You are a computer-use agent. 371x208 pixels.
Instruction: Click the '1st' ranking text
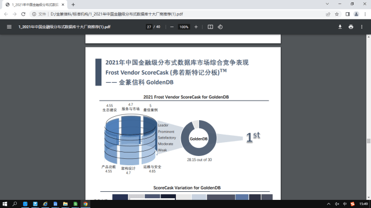point(253,137)
